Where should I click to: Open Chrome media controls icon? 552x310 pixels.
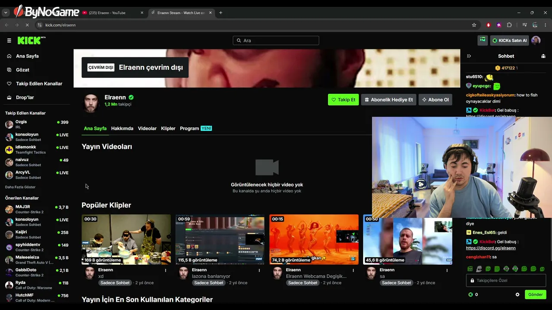pos(524,25)
